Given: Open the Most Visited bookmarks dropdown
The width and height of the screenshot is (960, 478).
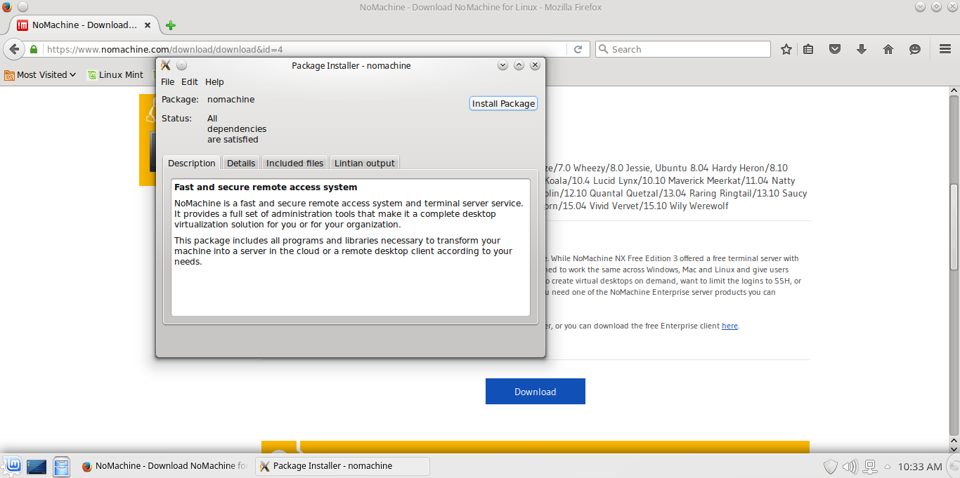Looking at the screenshot, I should pyautogui.click(x=40, y=74).
